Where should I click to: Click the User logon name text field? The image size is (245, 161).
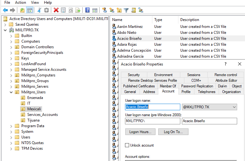152,107
